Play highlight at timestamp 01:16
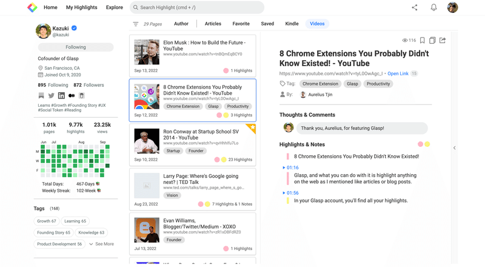This screenshot has width=485, height=267. pos(290,167)
